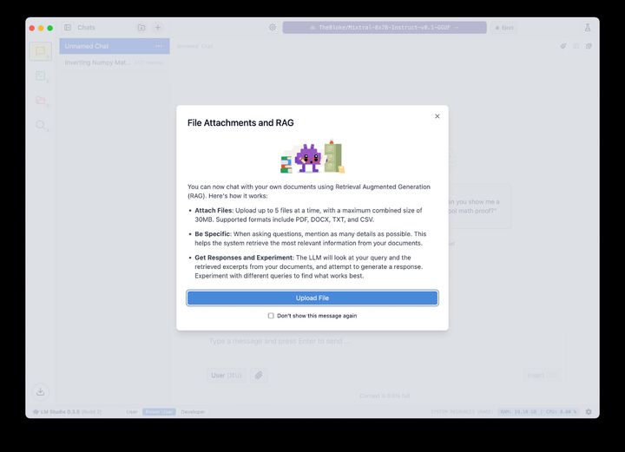Switch to User mode in the status bar
Screen dimensions: 625x452
tap(132, 412)
